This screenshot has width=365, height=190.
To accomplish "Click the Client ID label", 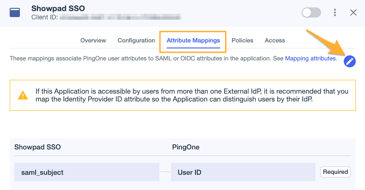I will click(45, 17).
